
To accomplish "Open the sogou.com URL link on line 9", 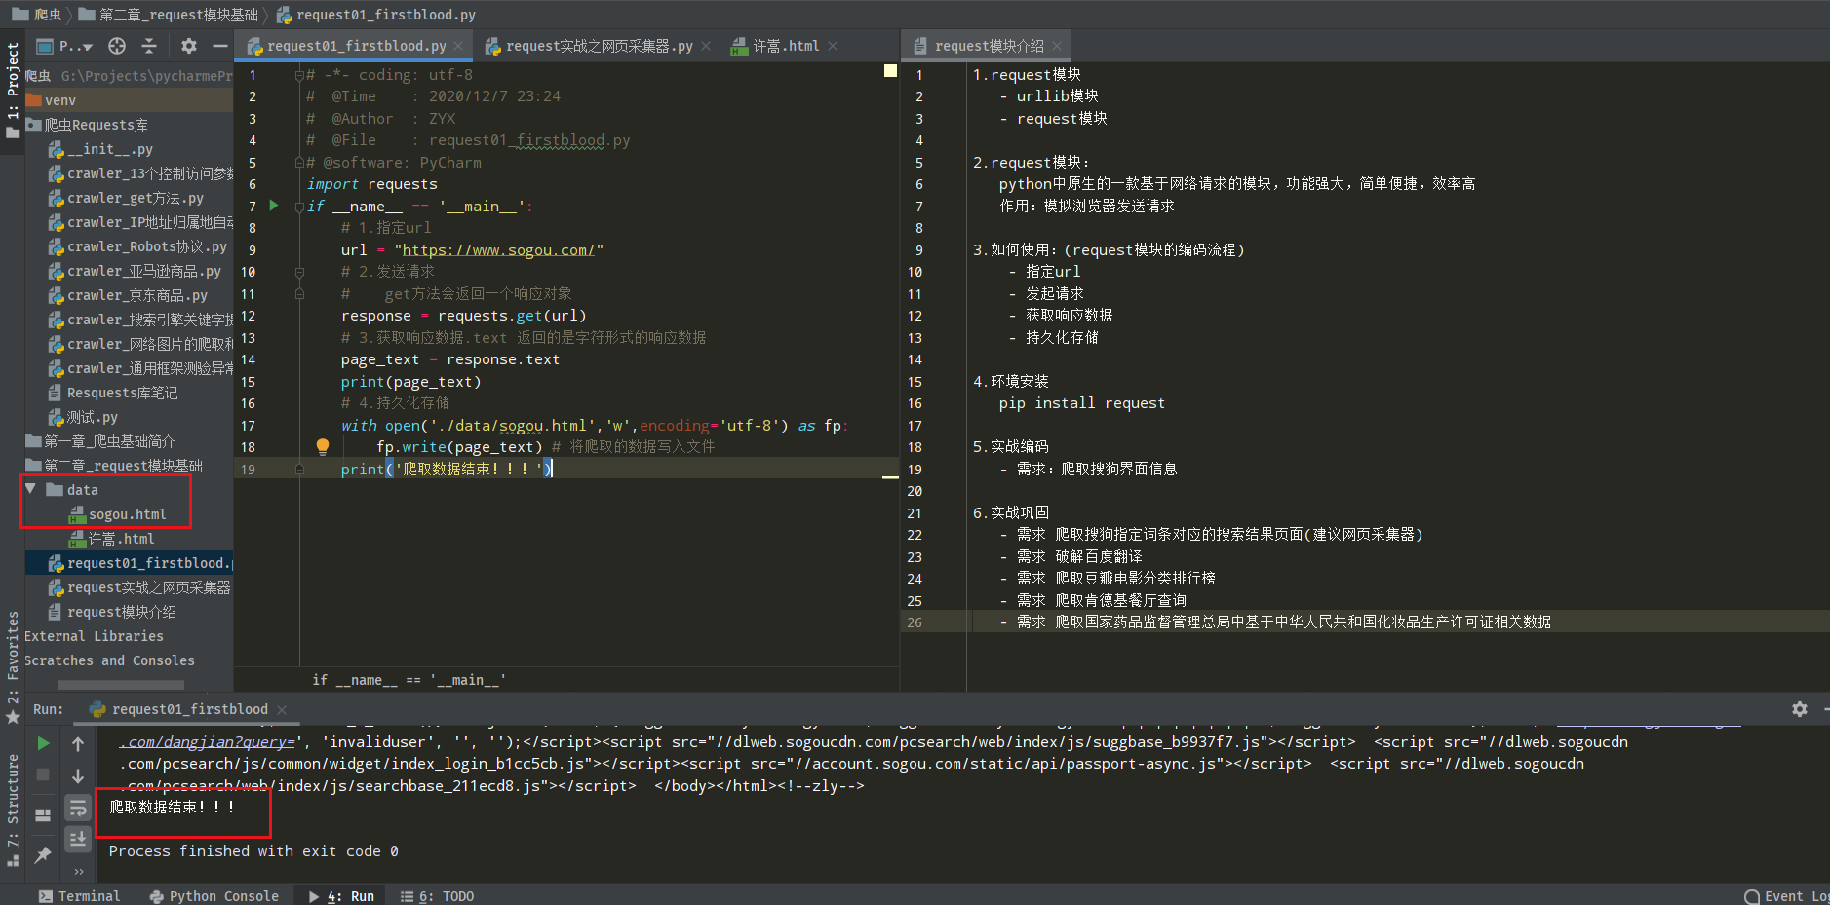I will point(498,250).
